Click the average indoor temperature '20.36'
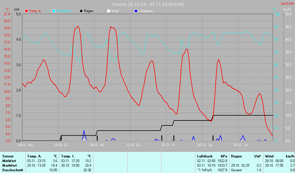 87,170
